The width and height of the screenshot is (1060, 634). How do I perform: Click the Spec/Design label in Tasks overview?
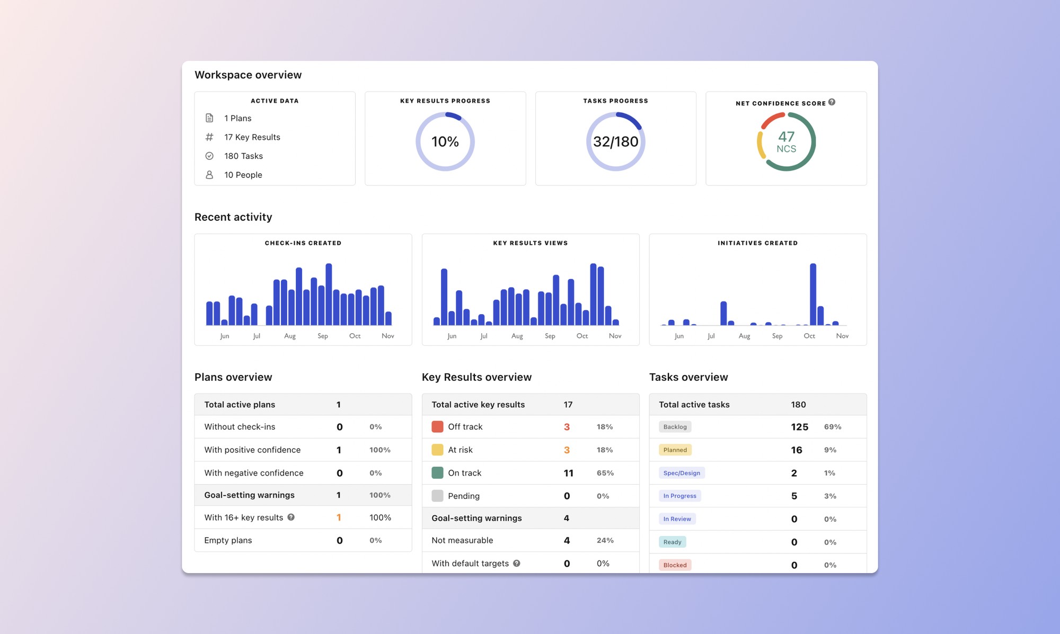pyautogui.click(x=682, y=472)
